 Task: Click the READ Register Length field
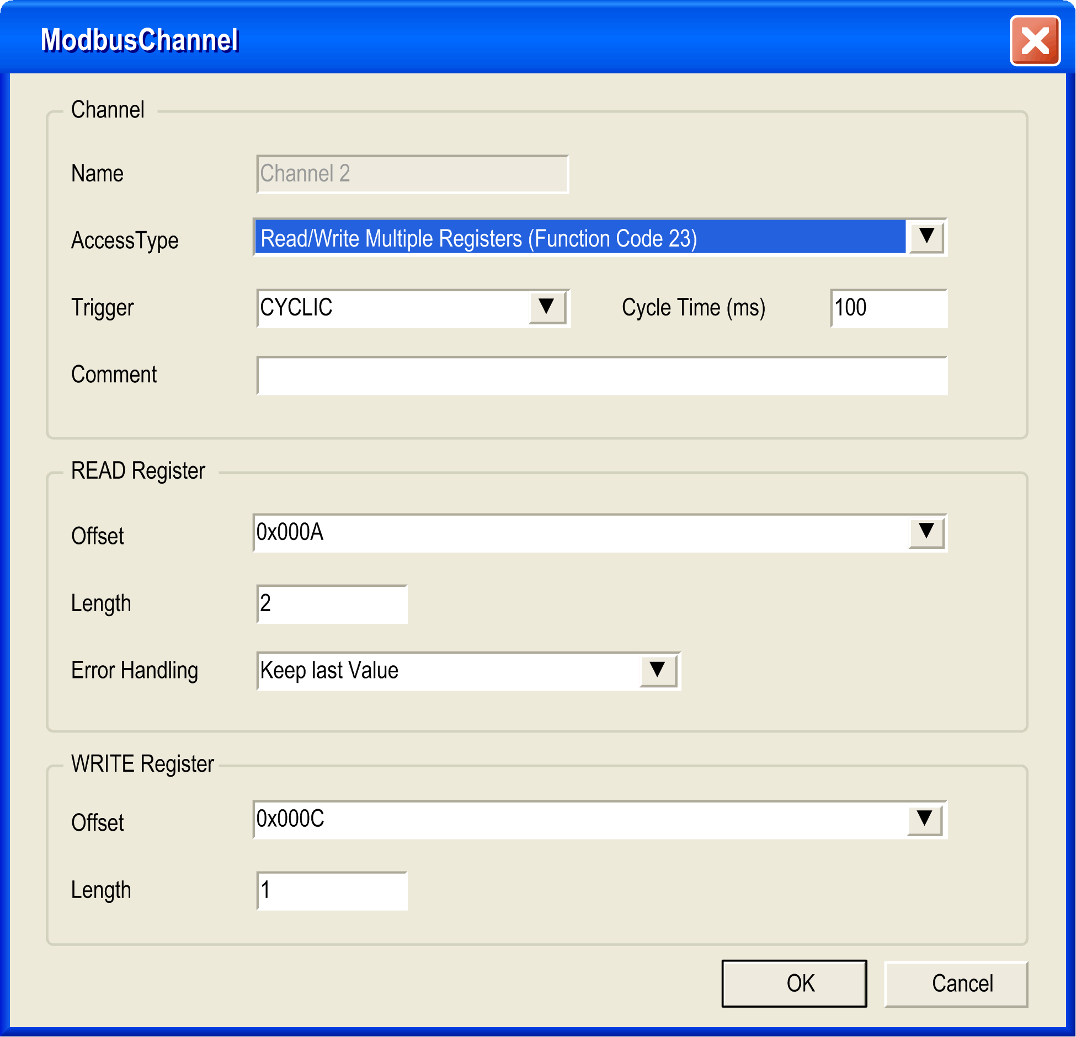[x=332, y=604]
